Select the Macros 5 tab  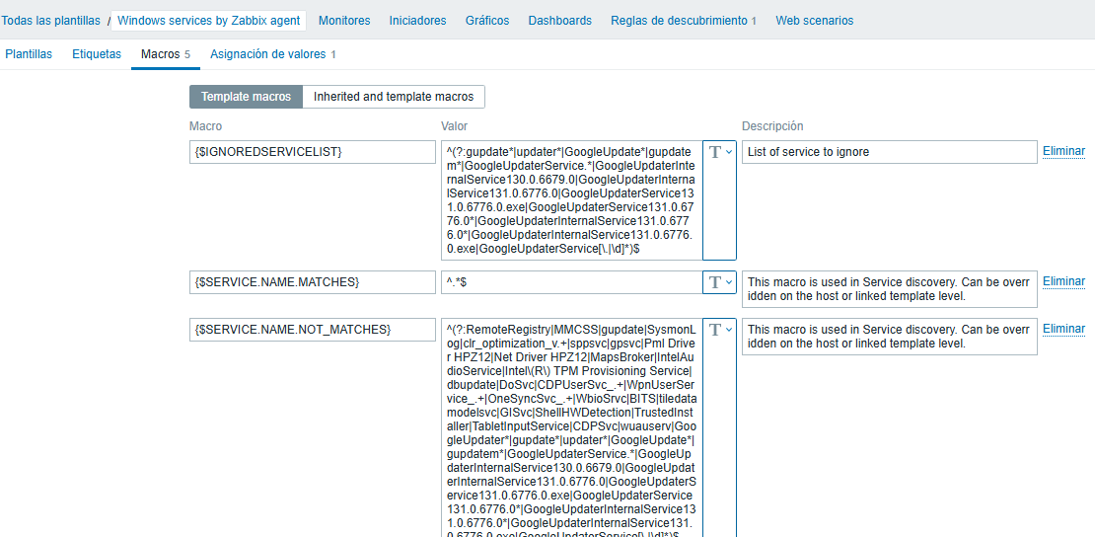166,54
